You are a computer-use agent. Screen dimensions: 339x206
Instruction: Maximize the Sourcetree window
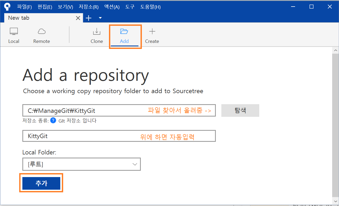click(x=311, y=7)
